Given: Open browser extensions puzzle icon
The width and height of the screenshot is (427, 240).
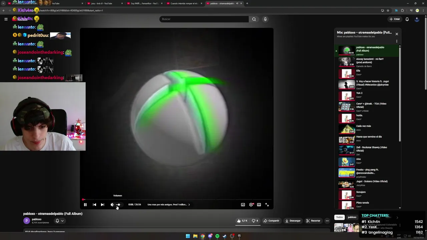Looking at the screenshot, I should (x=402, y=10).
